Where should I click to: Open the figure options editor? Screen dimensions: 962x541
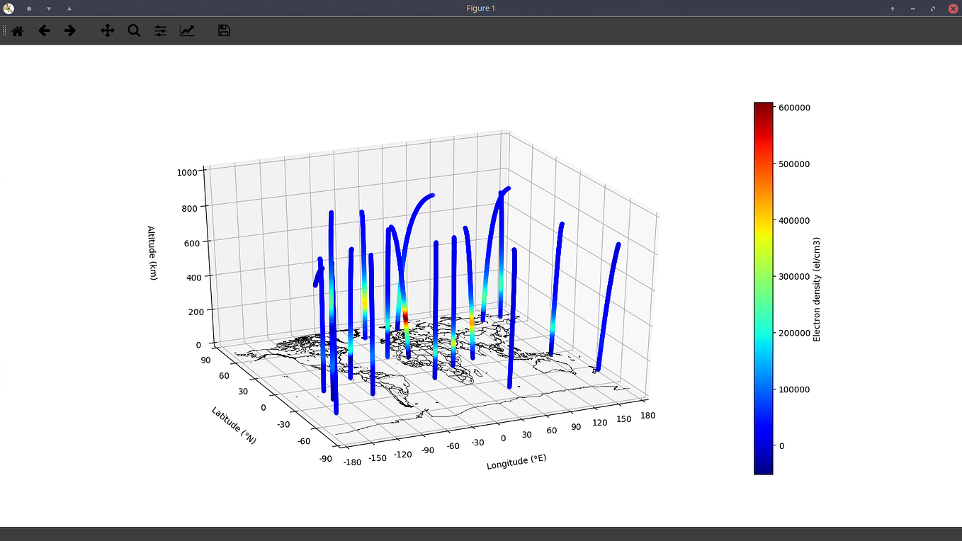187,30
